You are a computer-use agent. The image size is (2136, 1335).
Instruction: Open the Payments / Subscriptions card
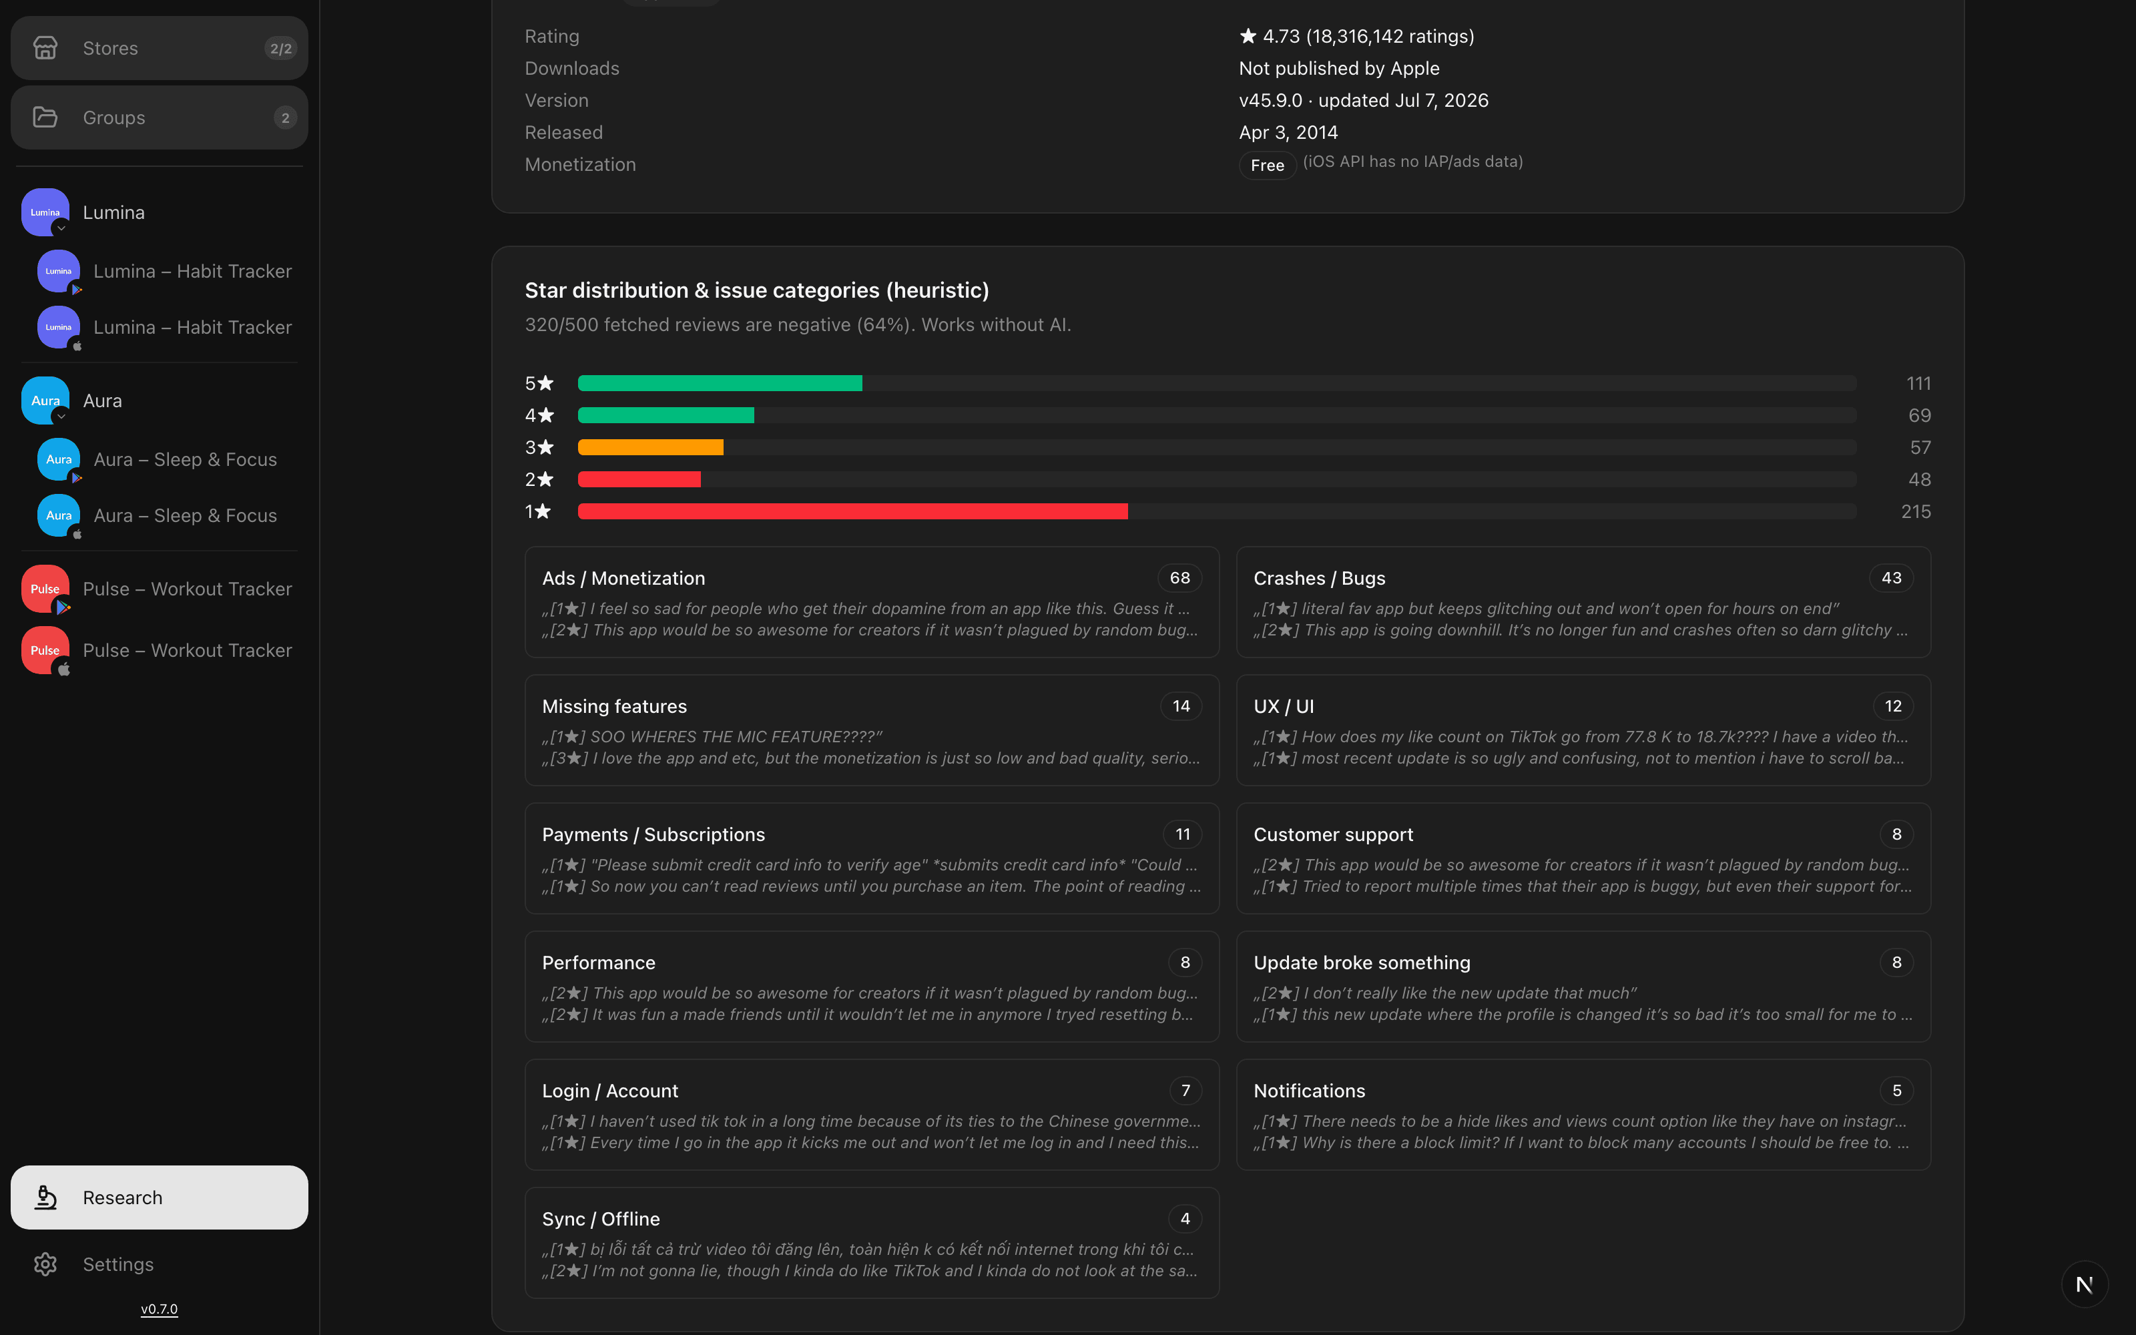[x=872, y=858]
